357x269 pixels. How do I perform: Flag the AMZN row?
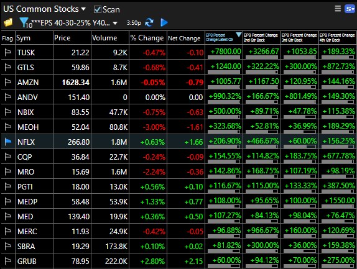tap(8, 82)
